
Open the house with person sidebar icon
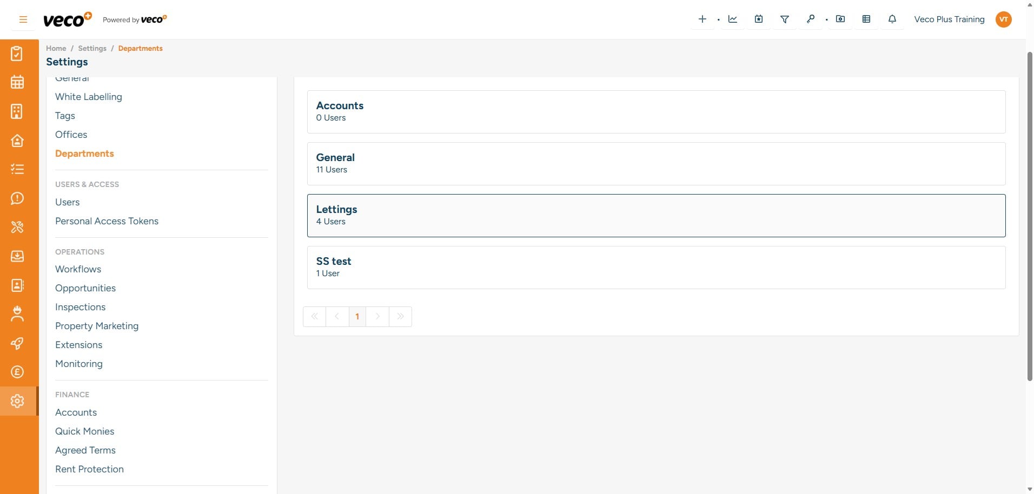[x=17, y=141]
